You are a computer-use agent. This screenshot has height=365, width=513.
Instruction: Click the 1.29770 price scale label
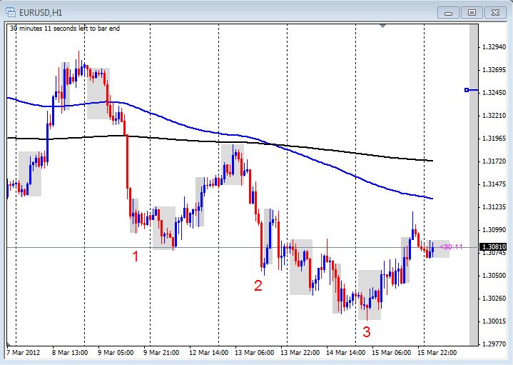pos(494,344)
